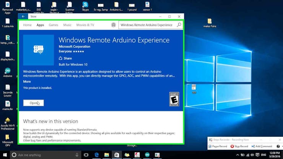Open File Explorer from the taskbar
283x159 pixels.
(106, 155)
